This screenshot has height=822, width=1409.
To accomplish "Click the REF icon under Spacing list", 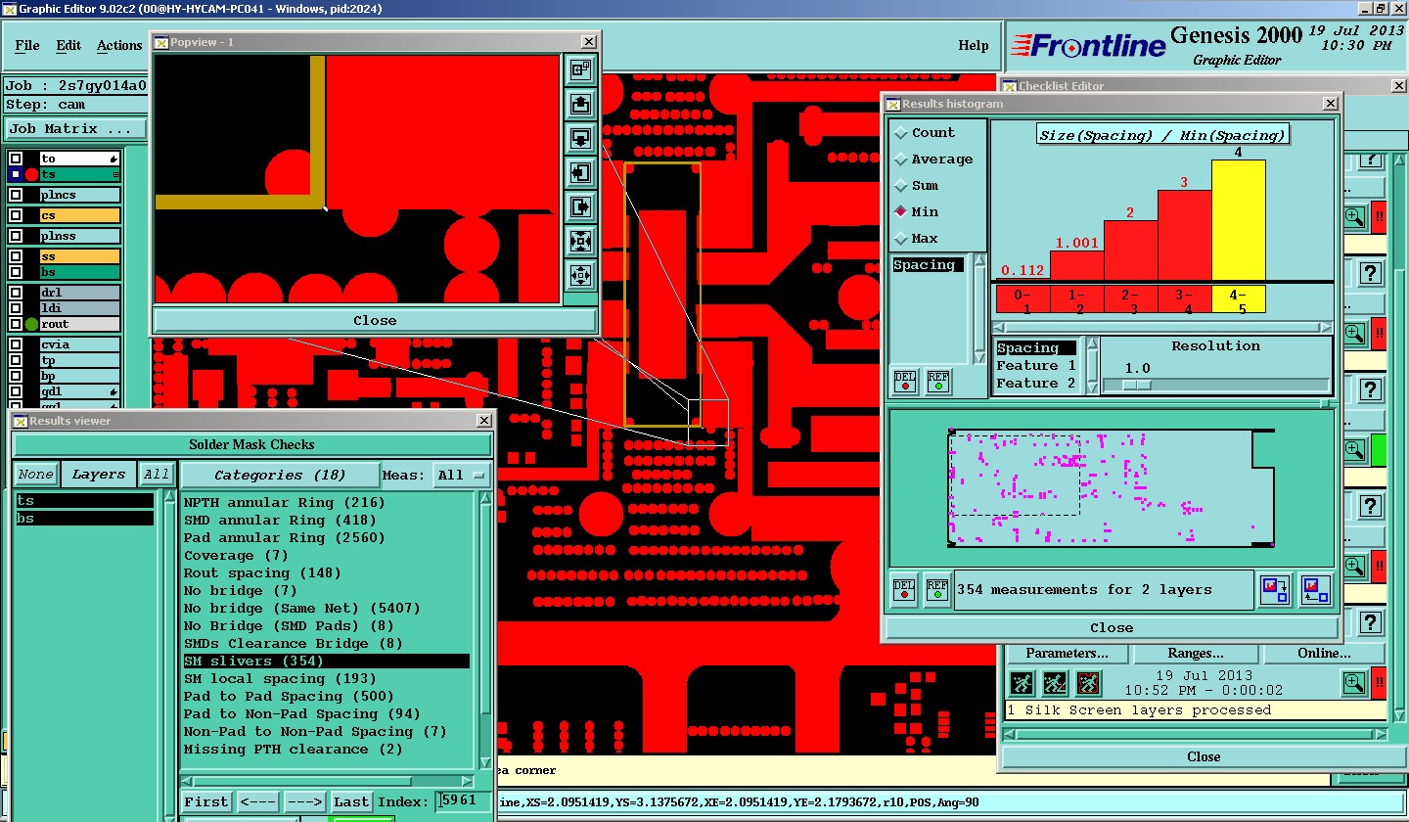I will coord(937,382).
